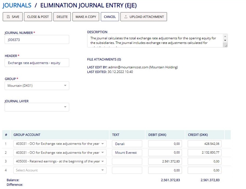Click the description resize handle
246x189 pixels.
pyautogui.click(x=226, y=46)
